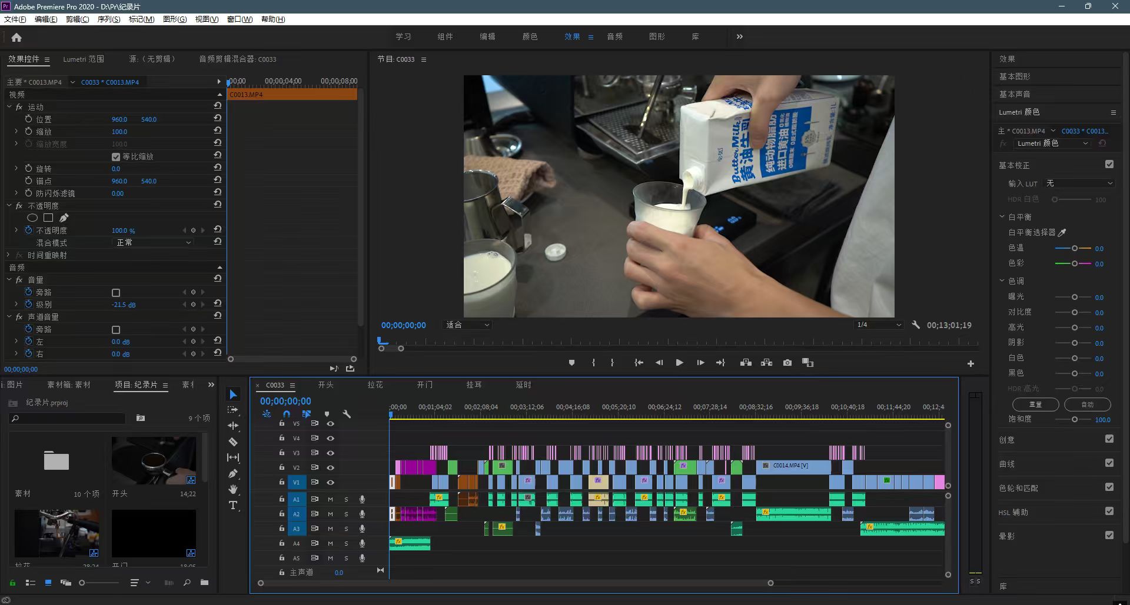This screenshot has width=1130, height=605.
Task: Click the white balance eyedropper
Action: coord(1062,233)
